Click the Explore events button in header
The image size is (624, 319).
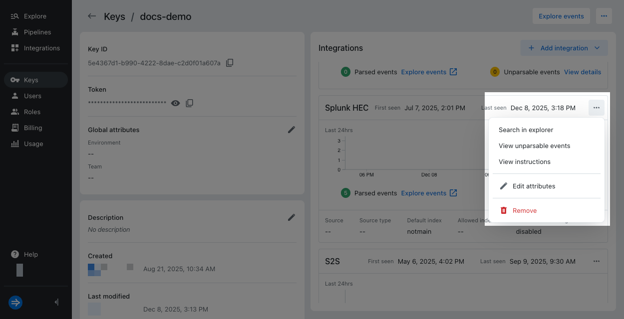[x=561, y=16]
